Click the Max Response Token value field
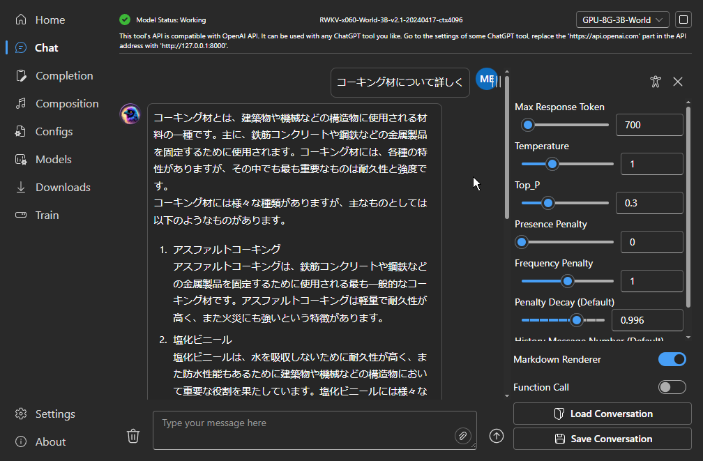The width and height of the screenshot is (703, 461). (x=649, y=125)
